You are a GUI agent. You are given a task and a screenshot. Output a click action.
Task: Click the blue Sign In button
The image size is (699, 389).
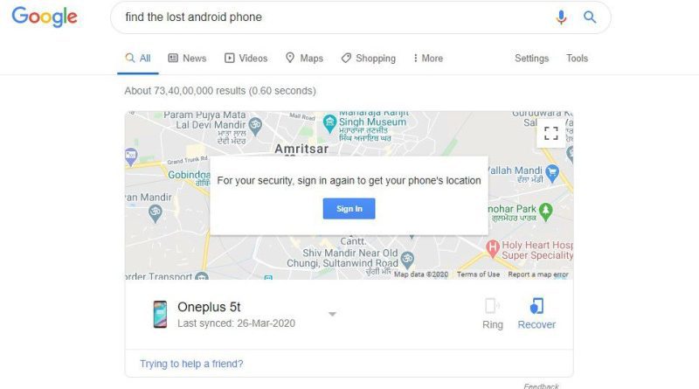point(349,209)
